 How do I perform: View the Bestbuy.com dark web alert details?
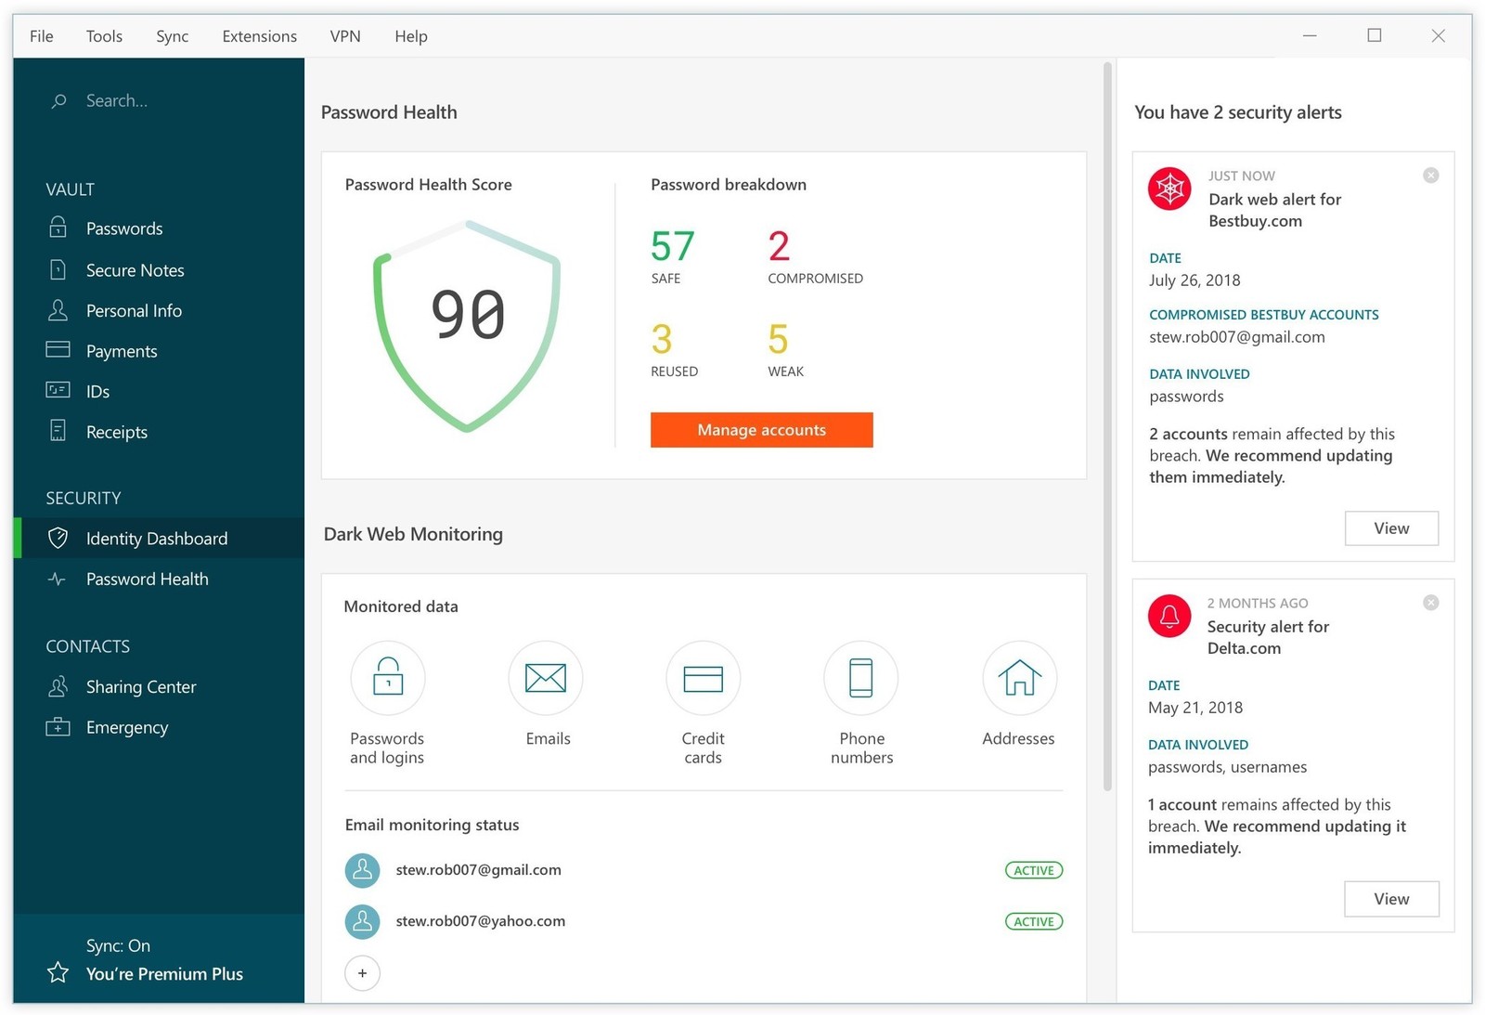click(1391, 527)
